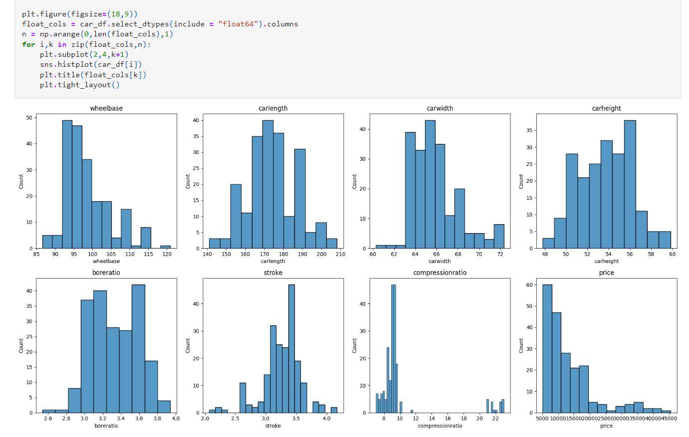
Task: Click the price chart title
Action: tap(606, 273)
